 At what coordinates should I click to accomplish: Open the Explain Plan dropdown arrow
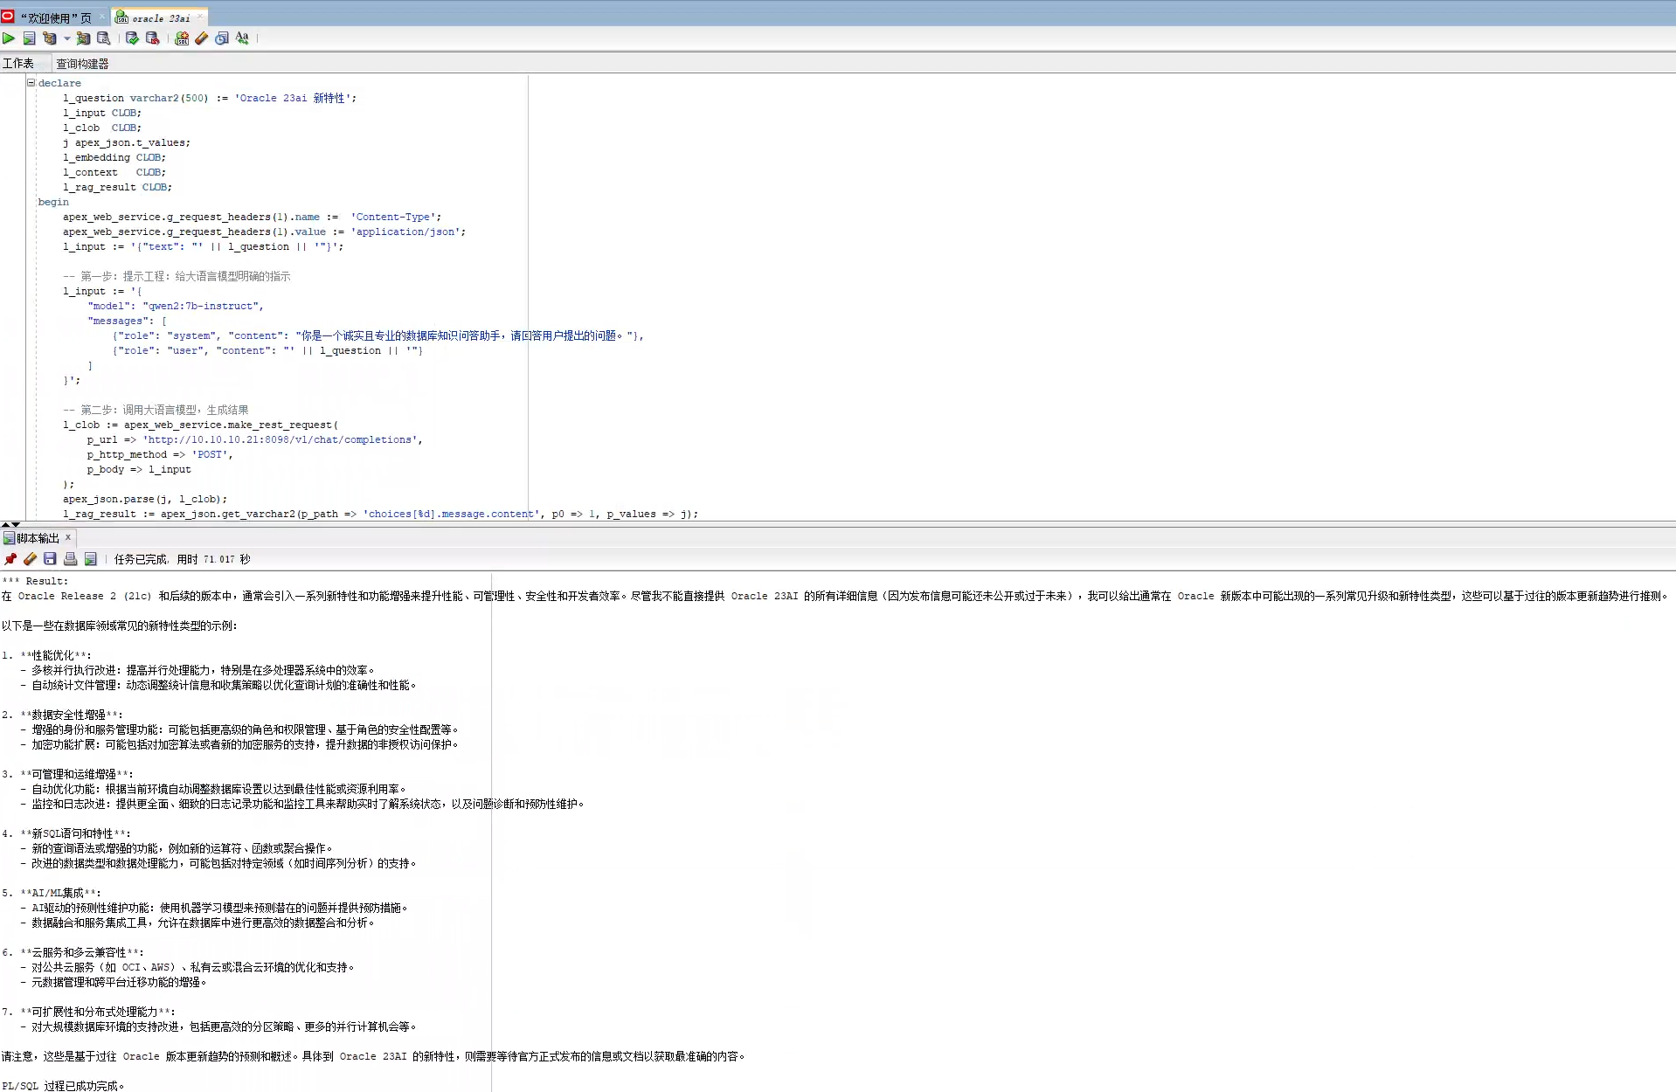(x=66, y=38)
